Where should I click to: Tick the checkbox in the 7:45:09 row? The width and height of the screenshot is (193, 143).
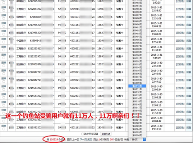point(4,58)
